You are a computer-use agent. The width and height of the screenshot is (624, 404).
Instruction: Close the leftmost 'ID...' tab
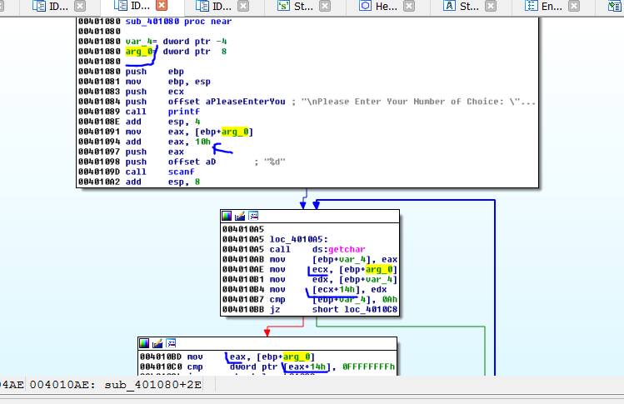[x=79, y=6]
